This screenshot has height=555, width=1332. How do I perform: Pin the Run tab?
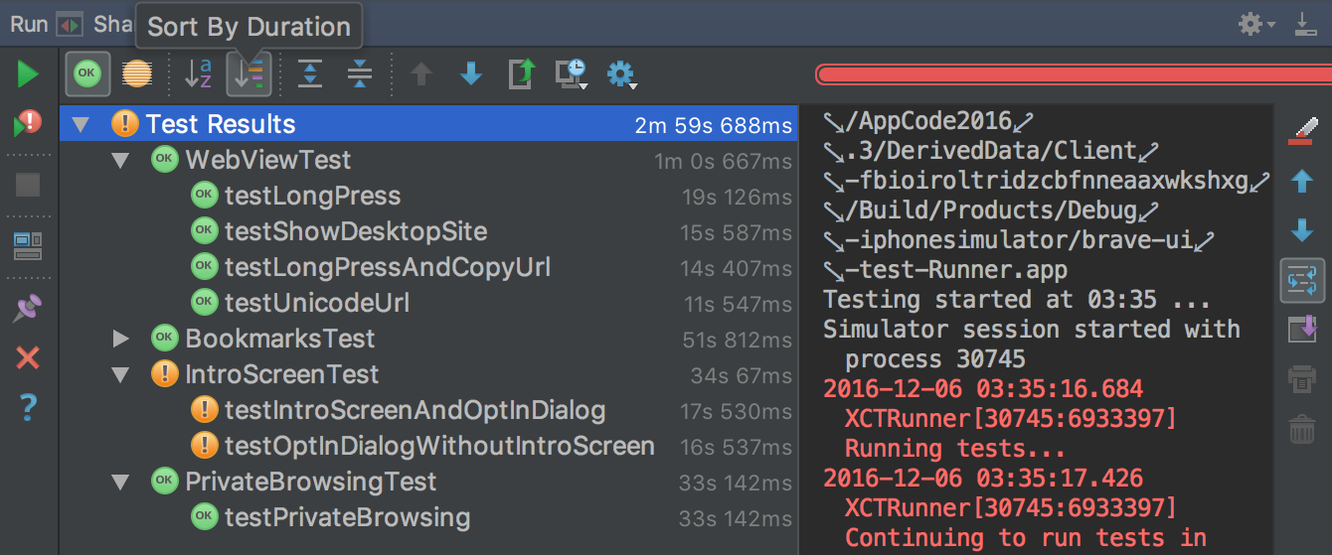[x=27, y=309]
